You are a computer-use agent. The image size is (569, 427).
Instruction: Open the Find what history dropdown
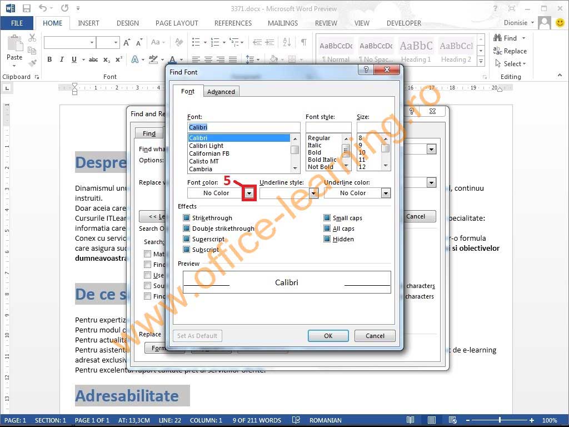click(x=431, y=149)
